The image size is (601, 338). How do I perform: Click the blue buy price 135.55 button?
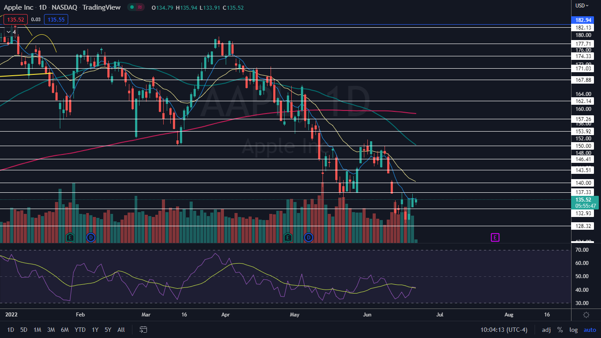pos(56,19)
